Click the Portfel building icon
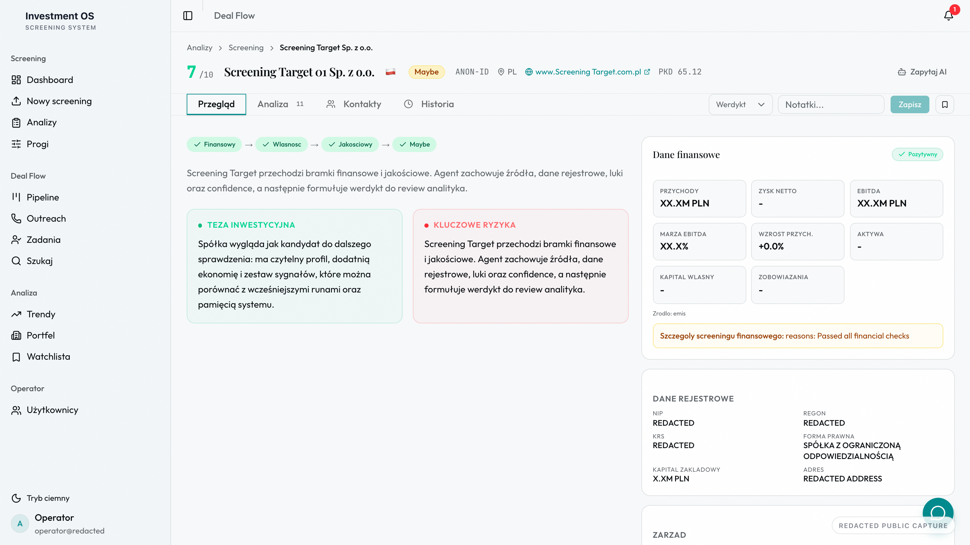 [x=16, y=335]
